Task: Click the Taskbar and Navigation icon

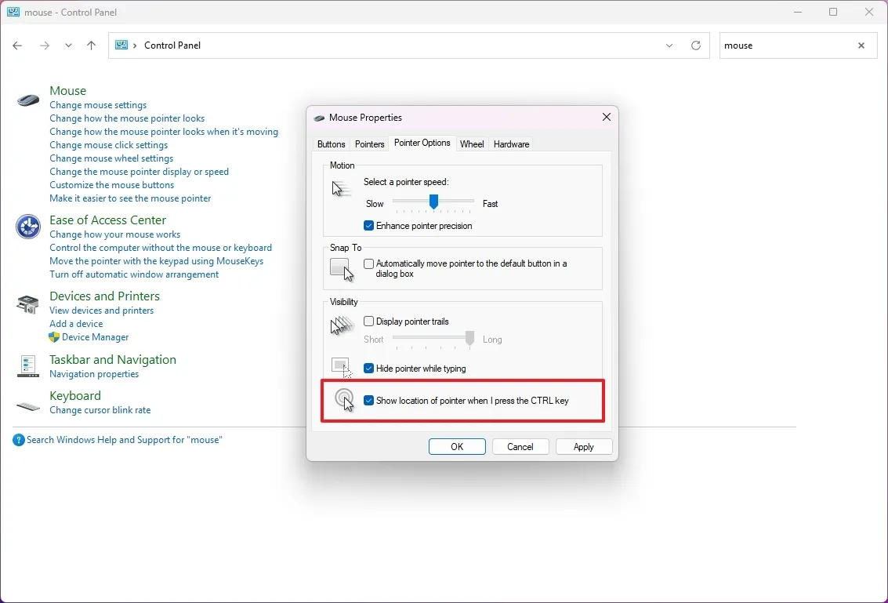Action: tap(28, 365)
